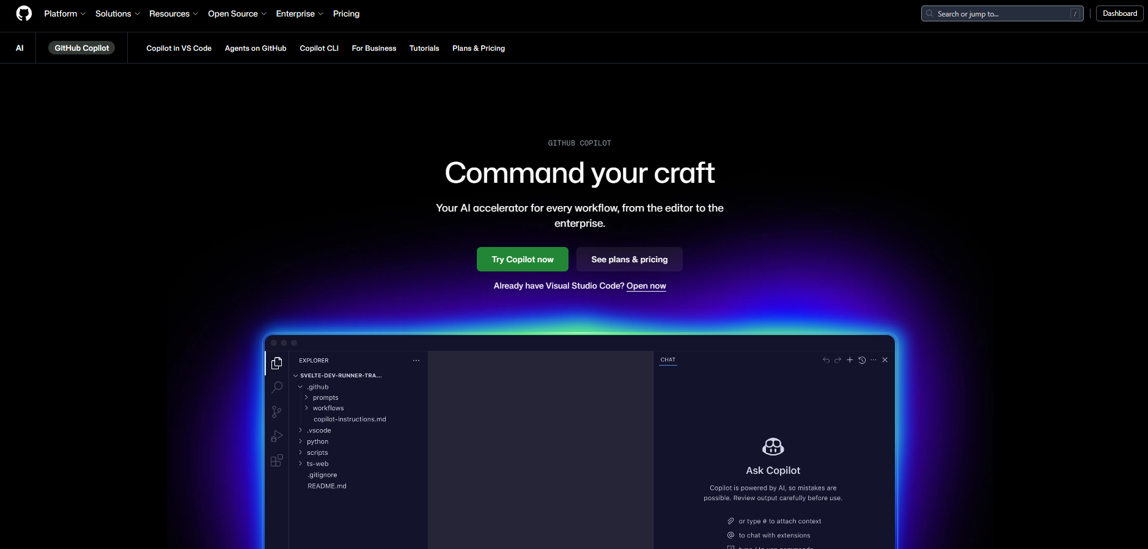
Task: Click the magnifier icon in the search box
Action: [930, 13]
